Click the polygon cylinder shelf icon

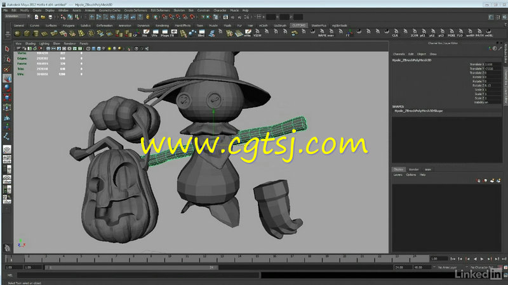click(x=36, y=34)
